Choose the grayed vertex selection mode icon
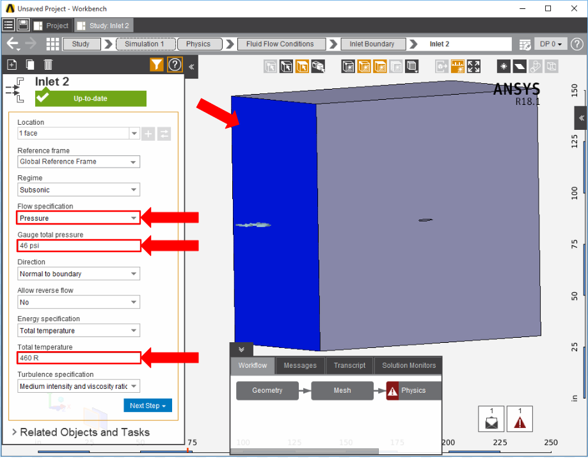The image size is (588, 458). pyautogui.click(x=270, y=67)
